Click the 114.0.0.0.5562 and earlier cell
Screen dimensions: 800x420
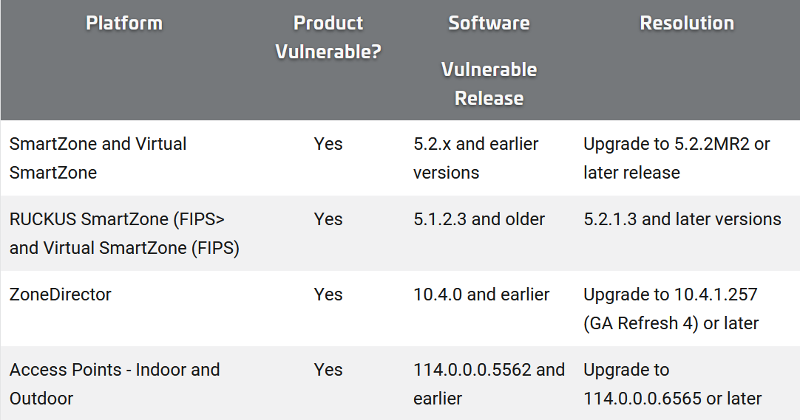coord(489,384)
